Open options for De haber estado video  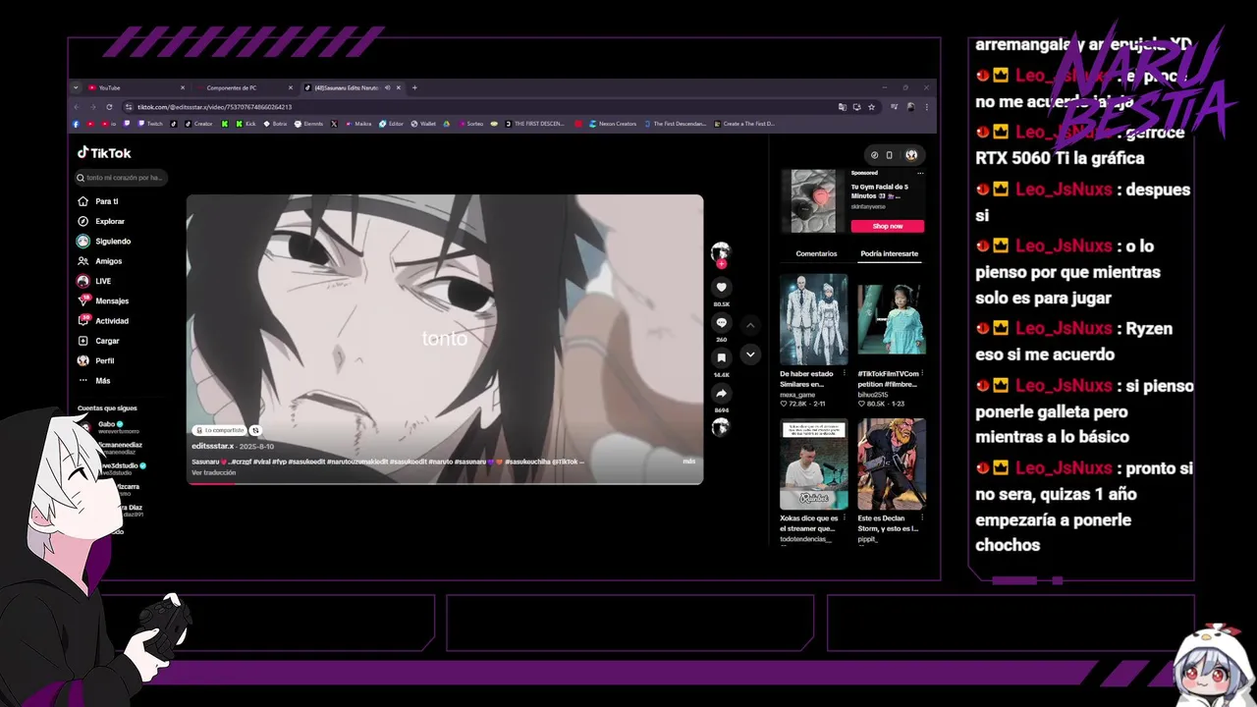[x=845, y=374]
